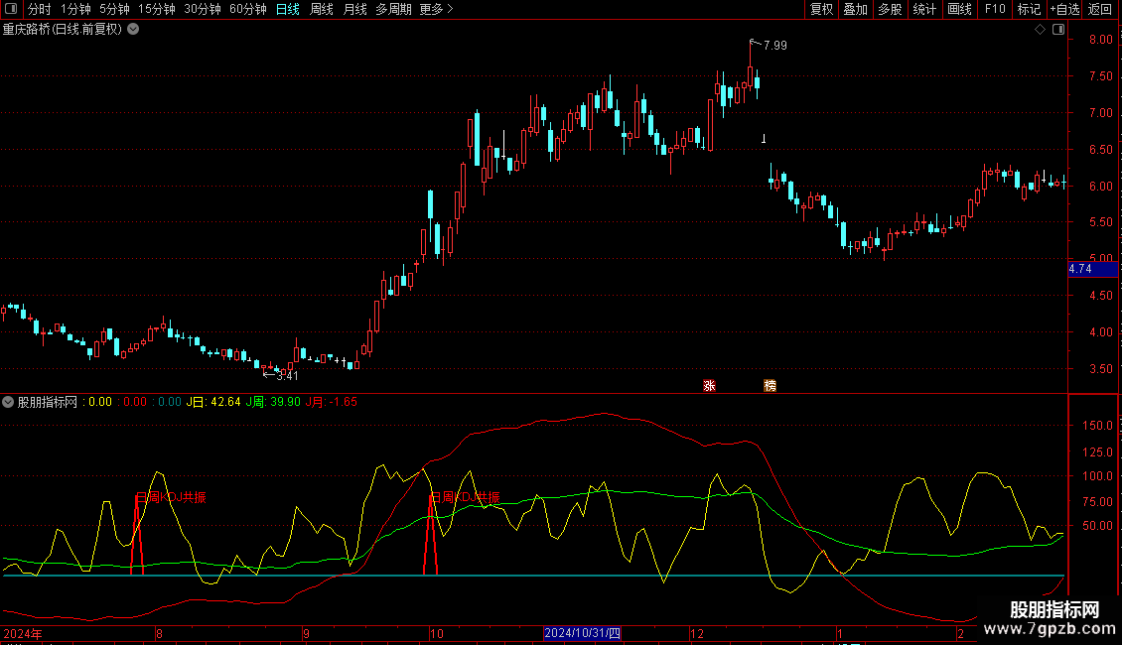Click the 2024年 label on time axis

[x=23, y=633]
